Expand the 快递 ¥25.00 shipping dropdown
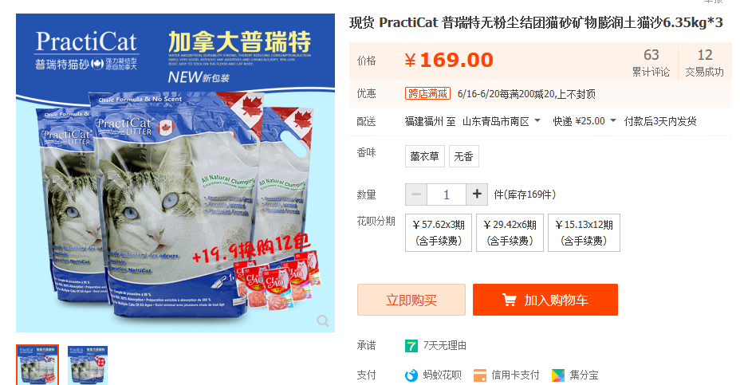The image size is (740, 385). point(585,121)
